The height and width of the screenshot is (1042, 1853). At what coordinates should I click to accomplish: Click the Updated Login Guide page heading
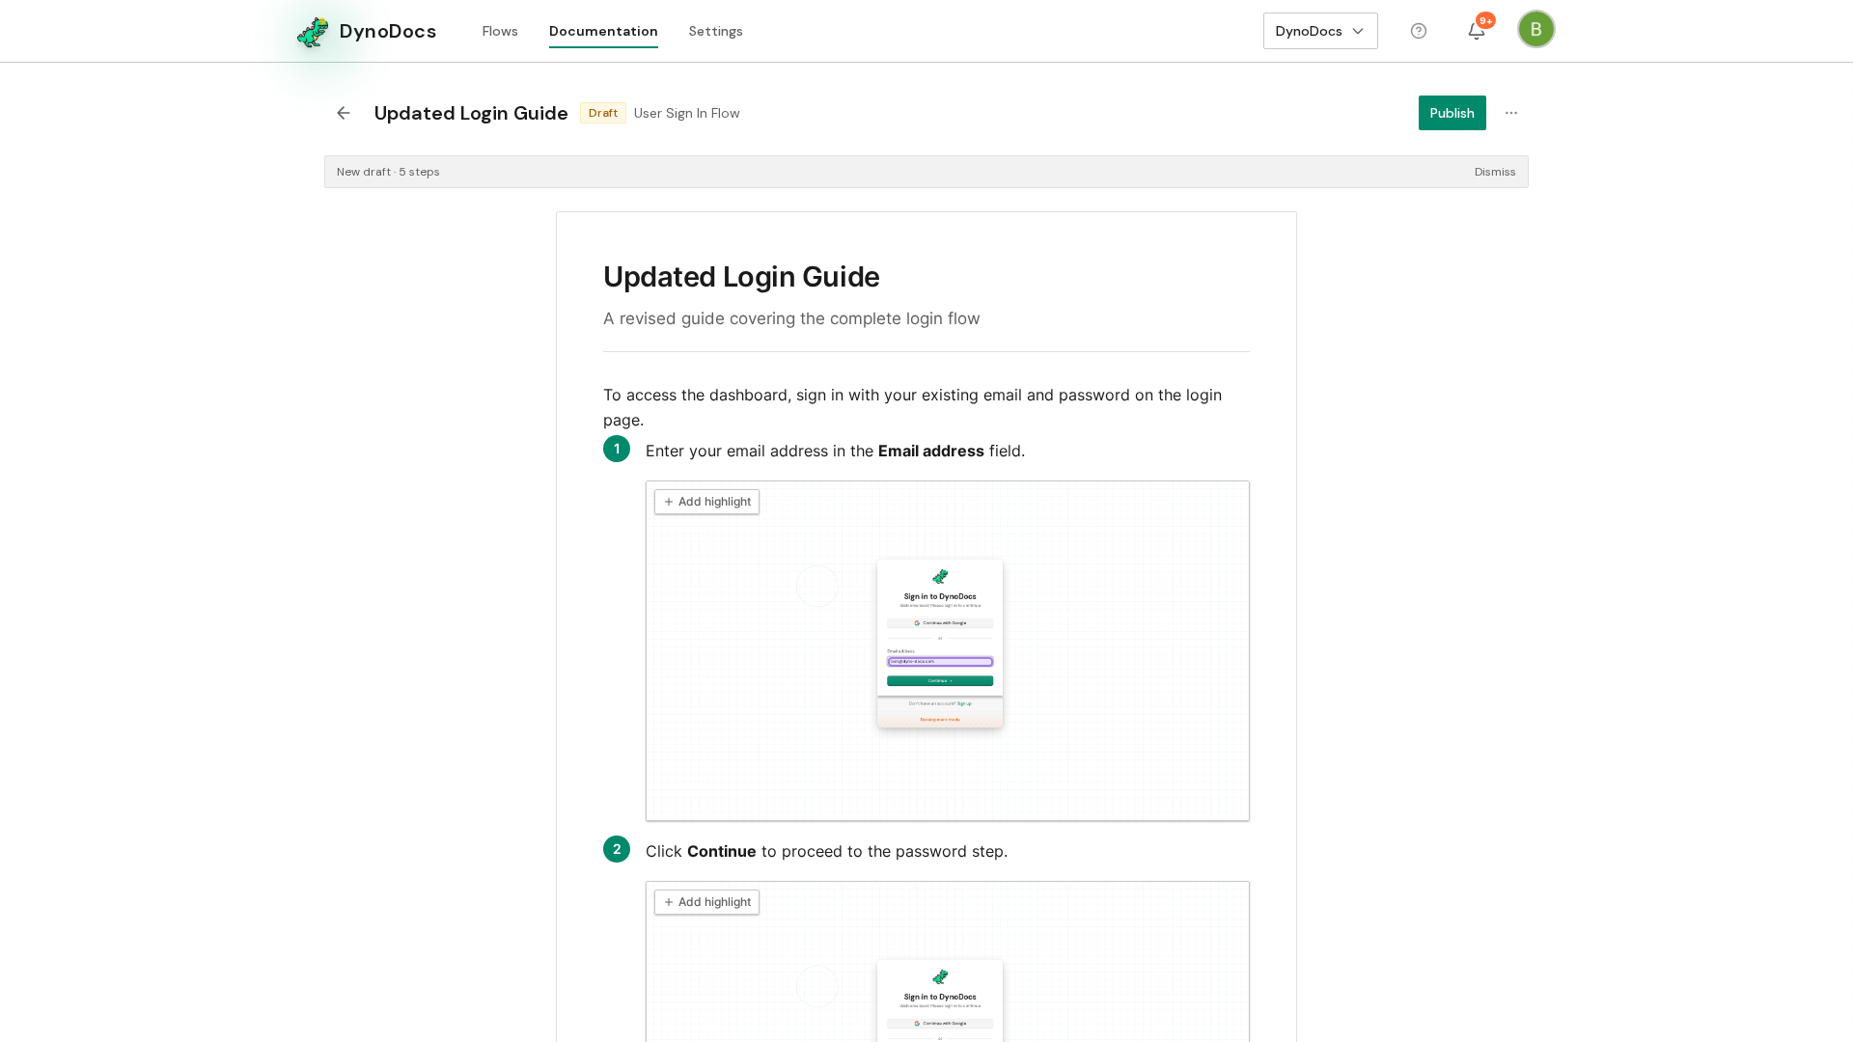[x=741, y=277]
